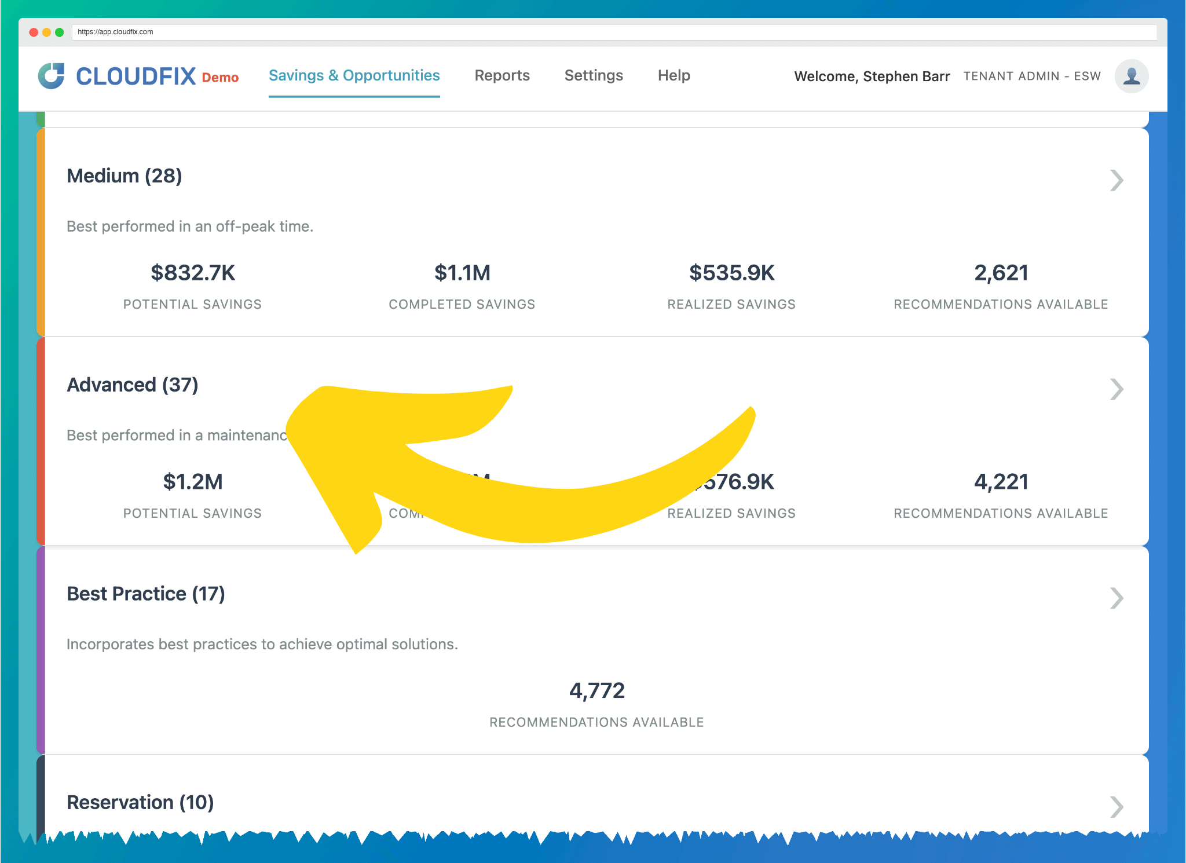Image resolution: width=1186 pixels, height=863 pixels.
Task: Switch to Savings & Opportunities tab
Action: tap(354, 76)
